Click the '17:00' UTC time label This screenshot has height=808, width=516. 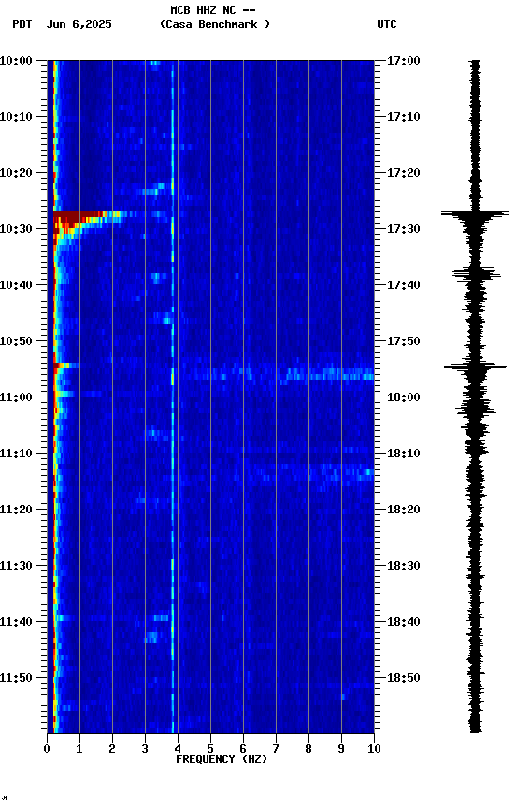pos(404,61)
